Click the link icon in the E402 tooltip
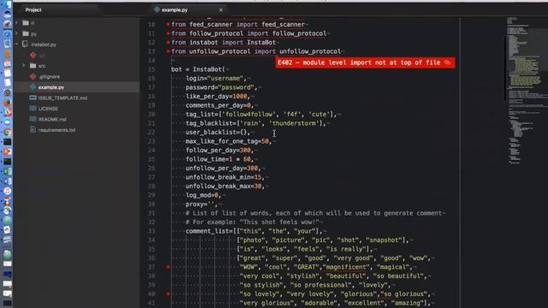Image resolution: width=548 pixels, height=308 pixels. click(447, 62)
